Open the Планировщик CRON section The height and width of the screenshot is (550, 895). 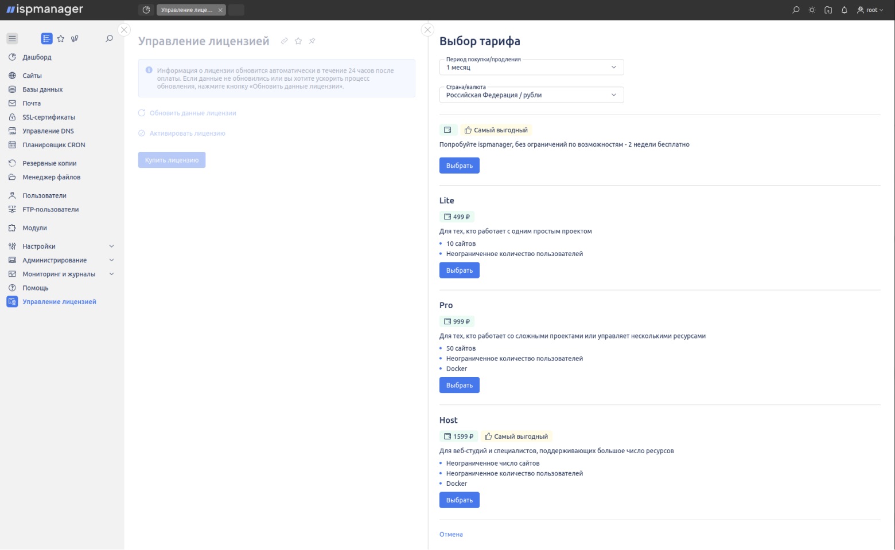pos(52,144)
